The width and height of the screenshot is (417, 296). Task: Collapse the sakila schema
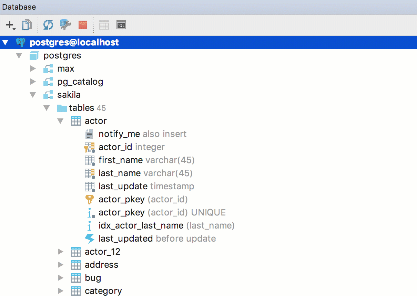coord(33,95)
